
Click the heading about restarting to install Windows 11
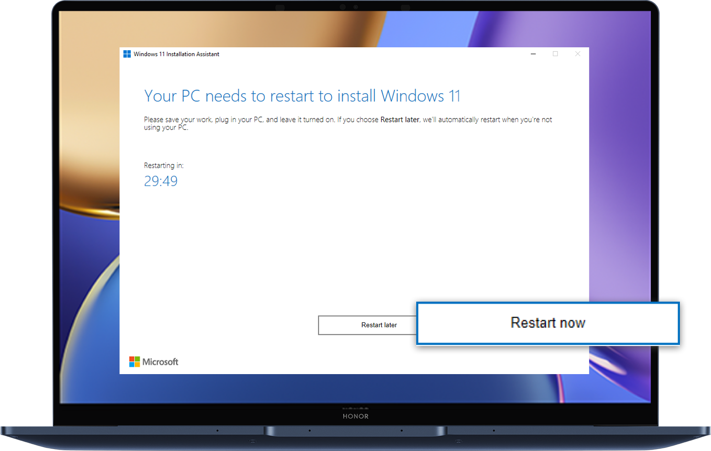pos(302,96)
